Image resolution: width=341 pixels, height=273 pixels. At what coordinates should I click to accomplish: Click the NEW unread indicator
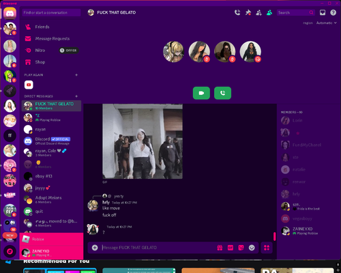click(x=10, y=235)
